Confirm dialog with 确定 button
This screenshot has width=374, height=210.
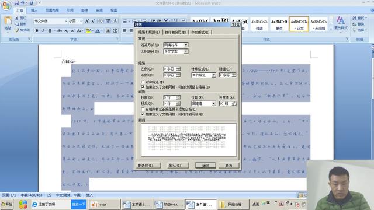coord(206,166)
